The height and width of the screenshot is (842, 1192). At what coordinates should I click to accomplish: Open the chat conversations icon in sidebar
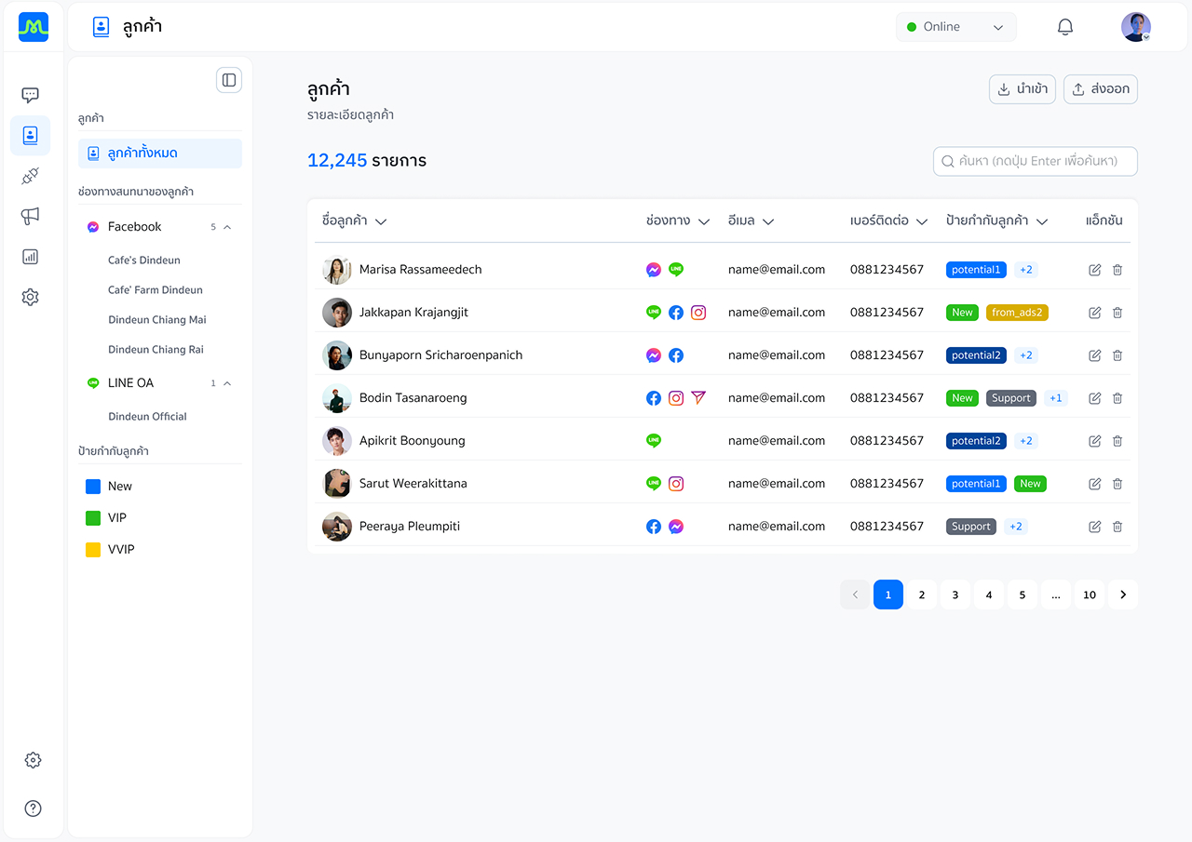click(x=30, y=95)
